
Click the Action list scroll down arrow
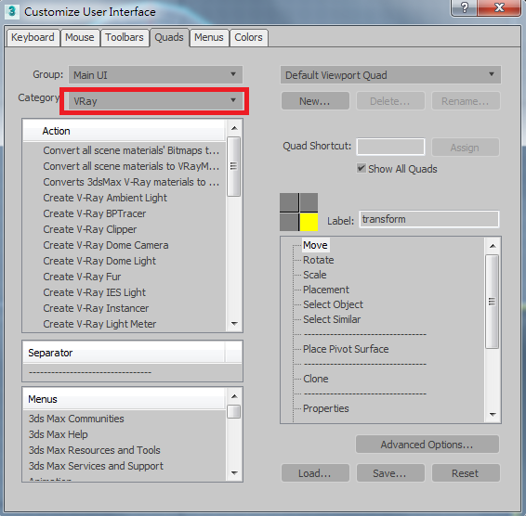coord(234,323)
